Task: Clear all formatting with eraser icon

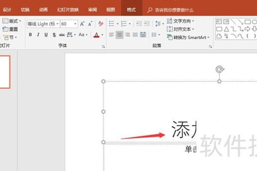Action: point(101,24)
